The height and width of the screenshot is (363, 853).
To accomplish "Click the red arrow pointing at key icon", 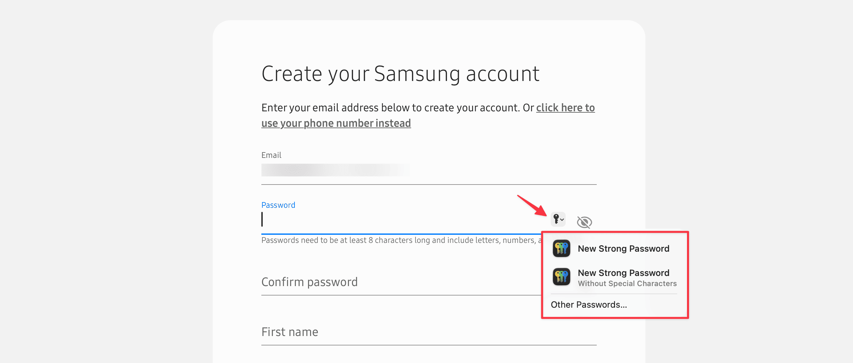I will (531, 205).
